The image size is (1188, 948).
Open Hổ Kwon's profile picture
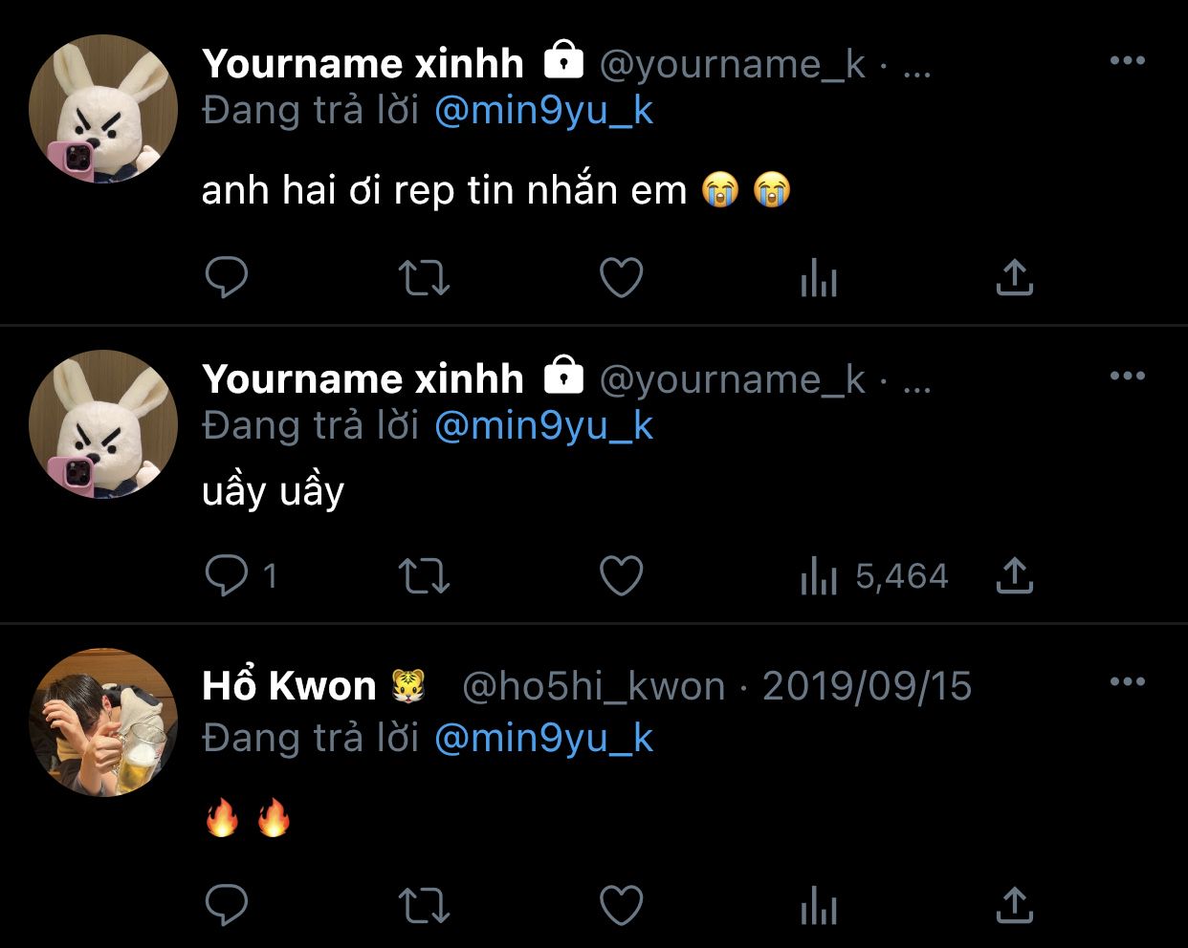tap(103, 722)
